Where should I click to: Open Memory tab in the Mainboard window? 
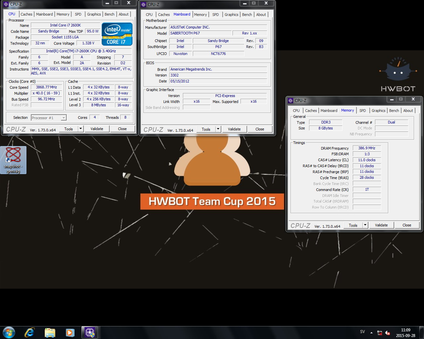click(200, 15)
